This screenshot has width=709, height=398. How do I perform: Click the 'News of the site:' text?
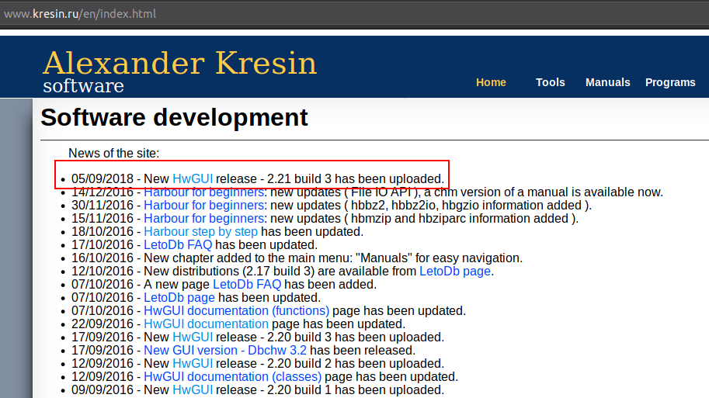[114, 153]
